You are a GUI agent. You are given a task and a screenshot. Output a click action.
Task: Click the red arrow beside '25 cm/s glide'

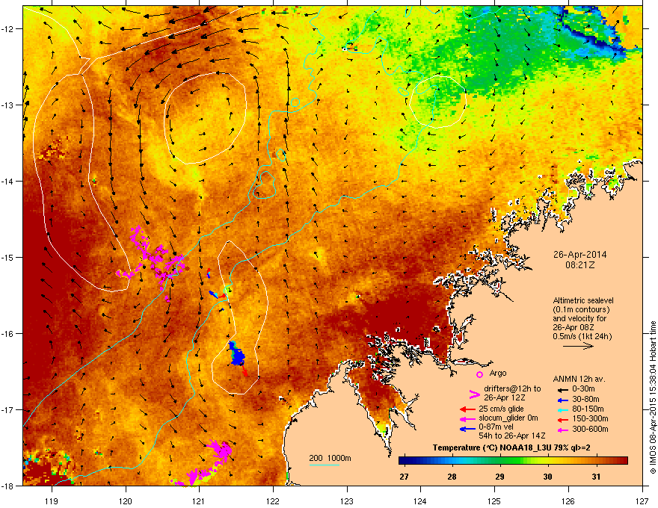(467, 409)
